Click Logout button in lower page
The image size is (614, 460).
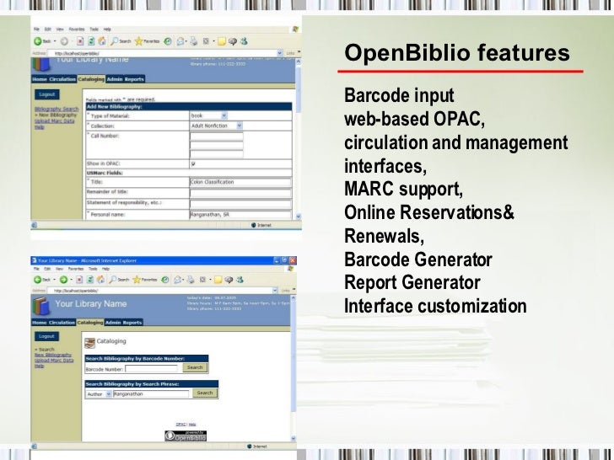(x=46, y=336)
